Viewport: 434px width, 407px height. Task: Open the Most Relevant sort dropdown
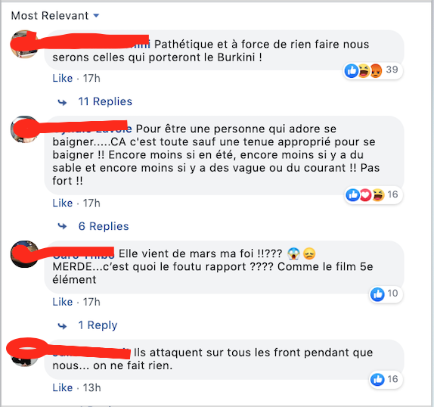pos(54,16)
